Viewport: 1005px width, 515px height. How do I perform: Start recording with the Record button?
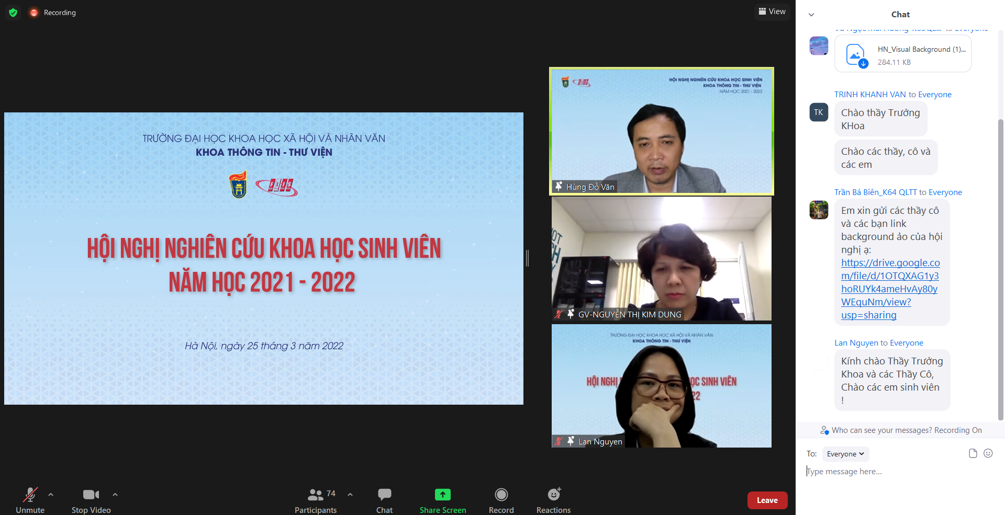[501, 500]
